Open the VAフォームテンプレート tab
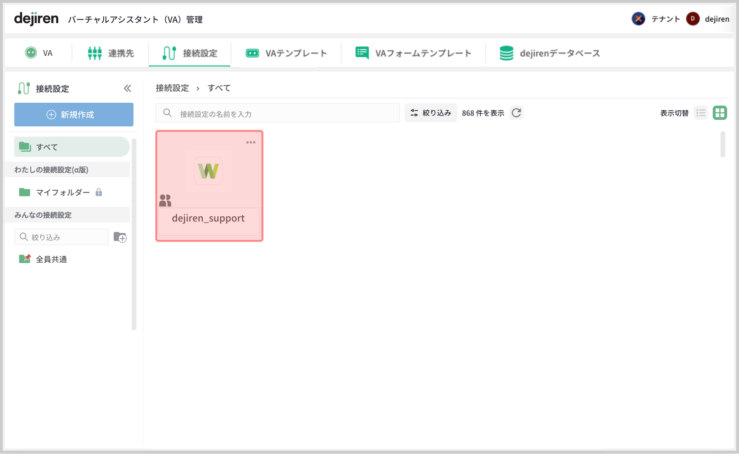 413,53
